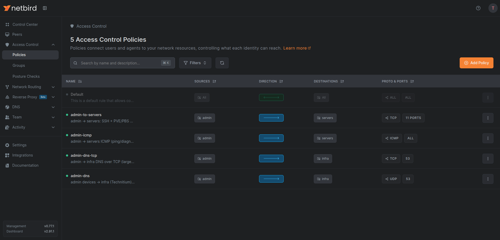Click the Access Control breadcrumb text
This screenshot has width=500, height=240.
(91, 26)
